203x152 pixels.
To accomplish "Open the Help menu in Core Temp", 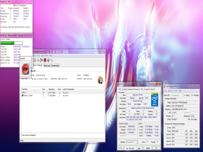I will tap(180, 91).
